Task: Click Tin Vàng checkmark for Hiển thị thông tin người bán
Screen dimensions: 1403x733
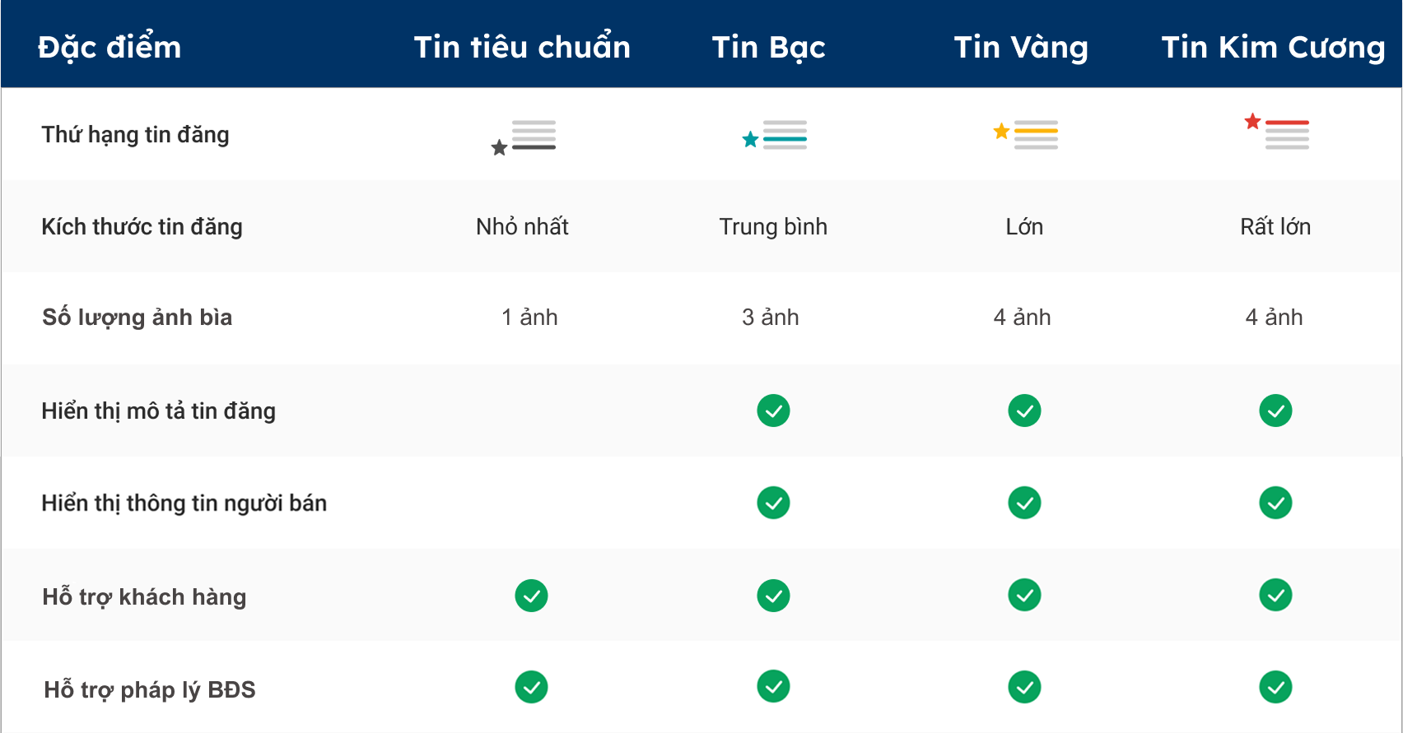Action: (x=1024, y=503)
